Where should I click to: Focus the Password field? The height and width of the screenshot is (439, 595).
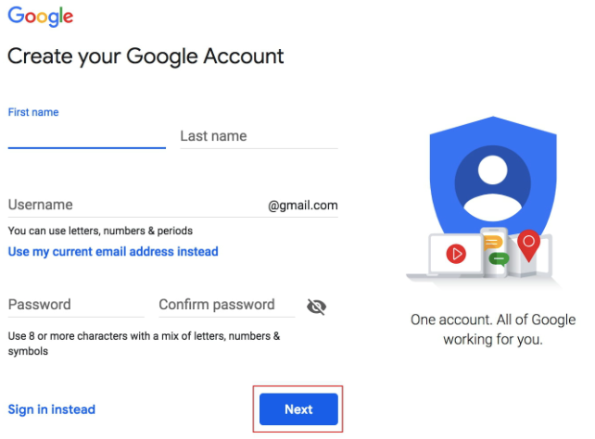click(x=76, y=305)
